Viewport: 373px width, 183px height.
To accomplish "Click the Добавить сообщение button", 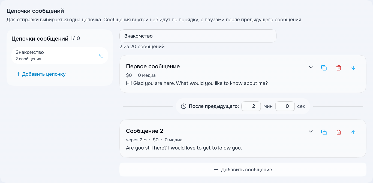I will 243,170.
